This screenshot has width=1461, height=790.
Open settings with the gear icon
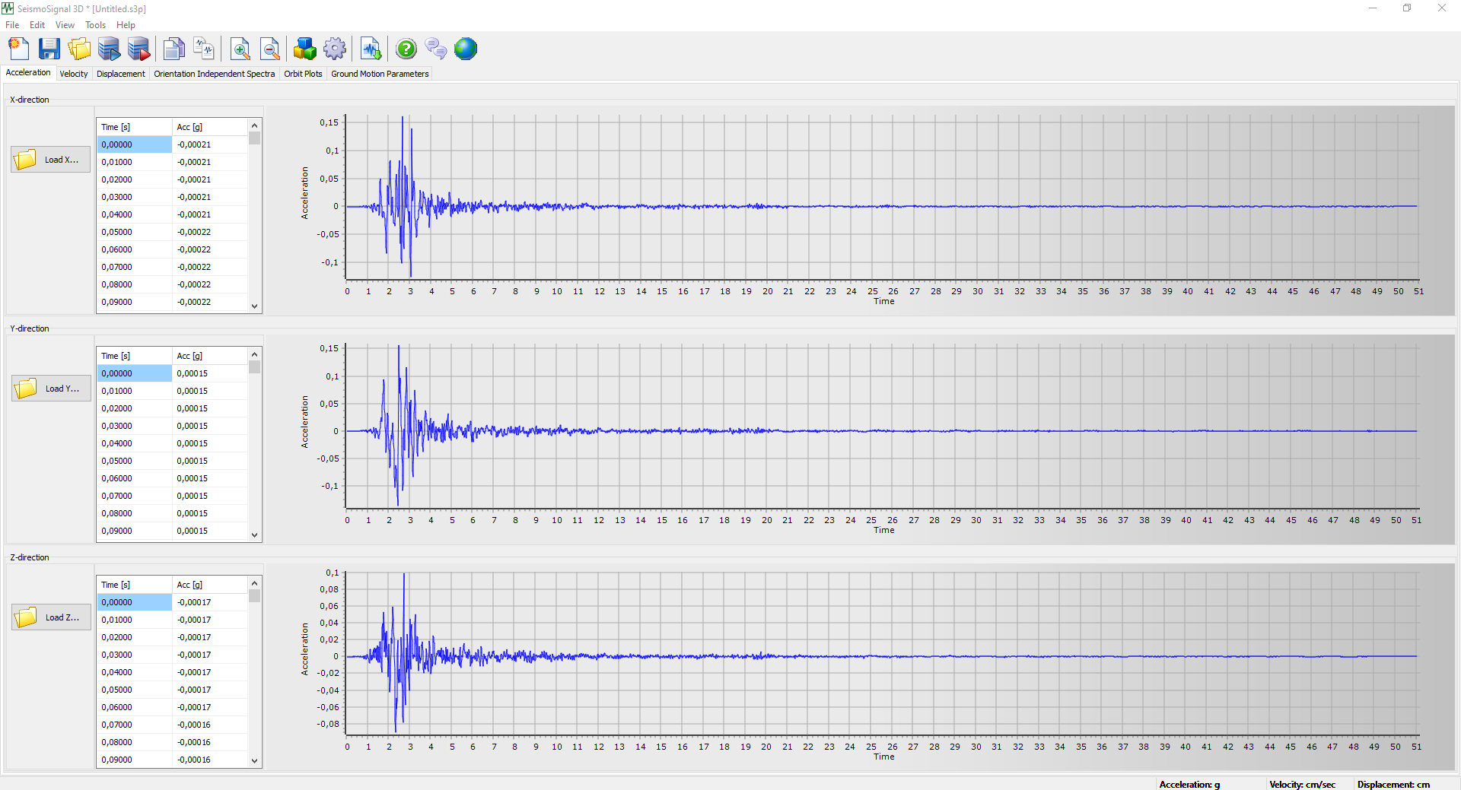tap(334, 49)
